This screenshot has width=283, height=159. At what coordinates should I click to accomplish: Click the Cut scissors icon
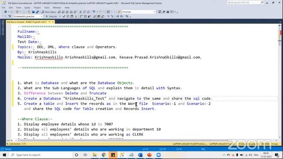coord(80,12)
